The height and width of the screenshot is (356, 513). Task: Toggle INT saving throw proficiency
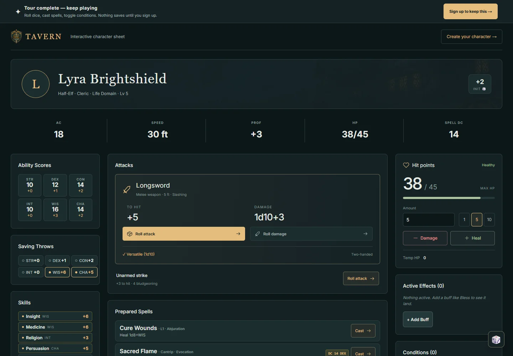point(31,272)
